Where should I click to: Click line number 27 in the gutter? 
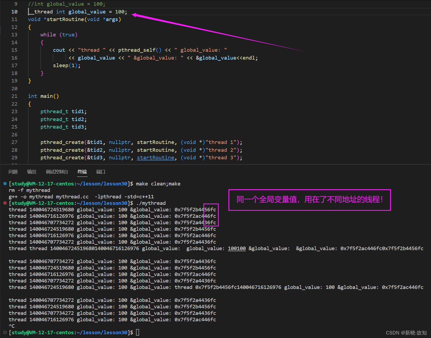[x=14, y=142]
